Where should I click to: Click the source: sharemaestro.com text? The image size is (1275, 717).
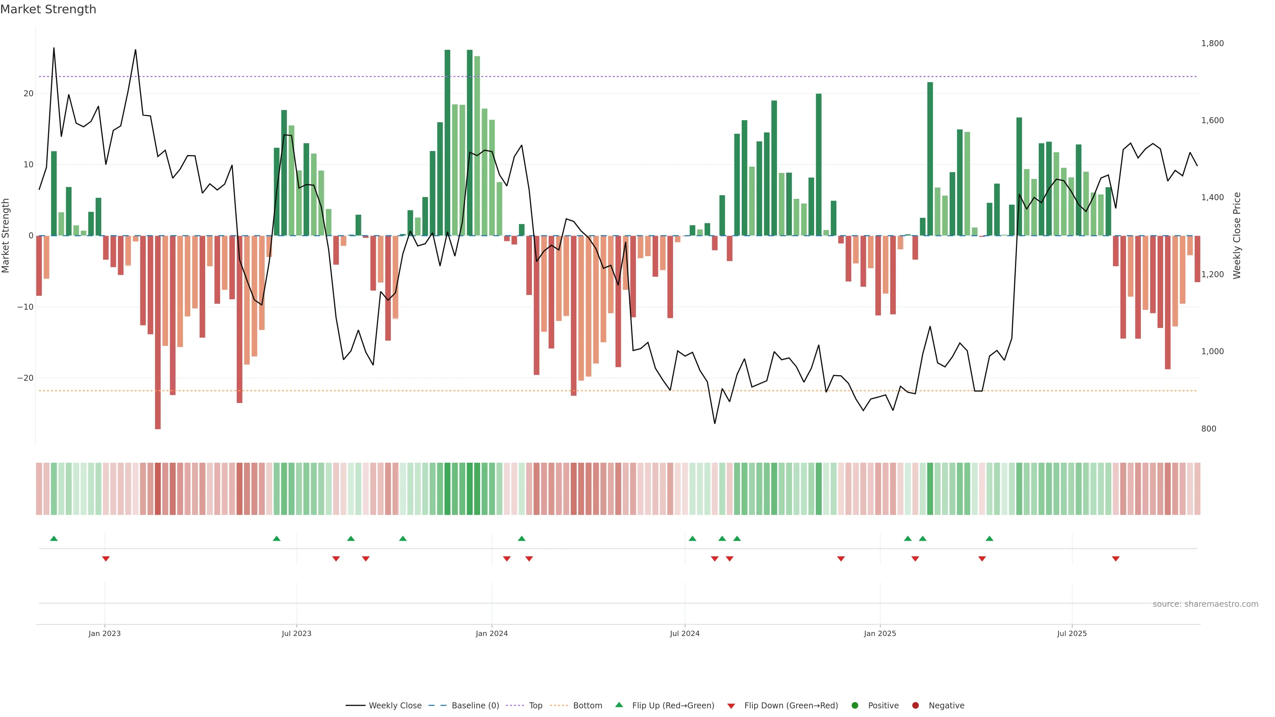point(1205,604)
